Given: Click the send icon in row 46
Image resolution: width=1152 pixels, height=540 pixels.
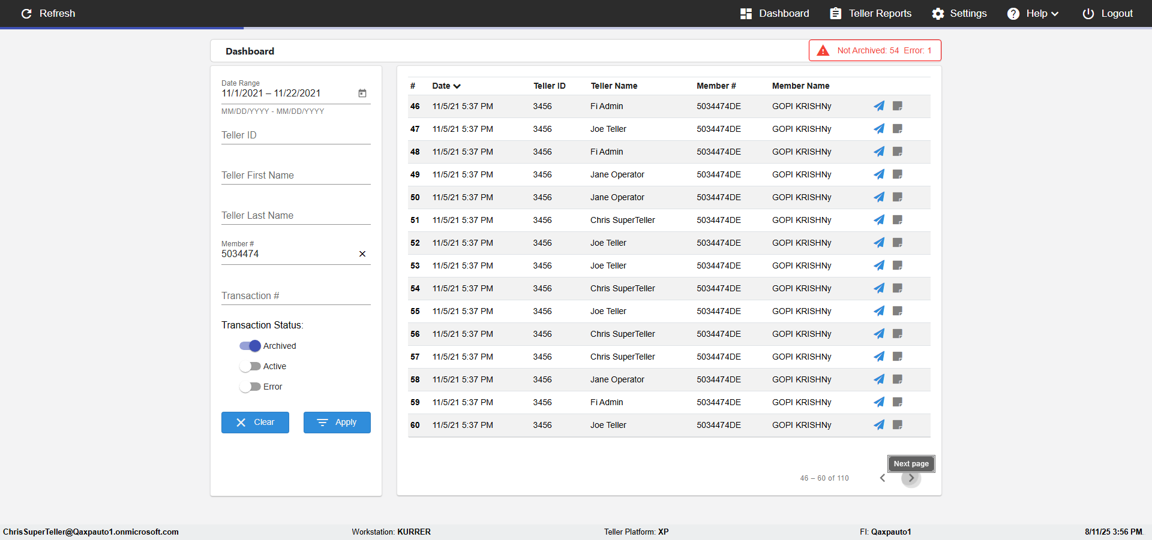Looking at the screenshot, I should tap(879, 106).
